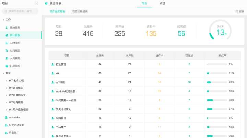247x138 pixels.
Task: Expand the WT电商相关 folder
Action: pos(6,103)
